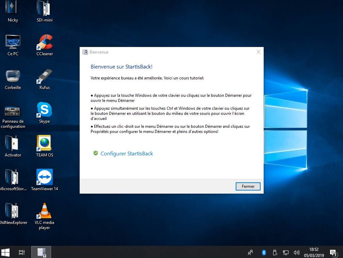Select the SDI-mini desktop icon
343x258 pixels.
[x=44, y=11]
